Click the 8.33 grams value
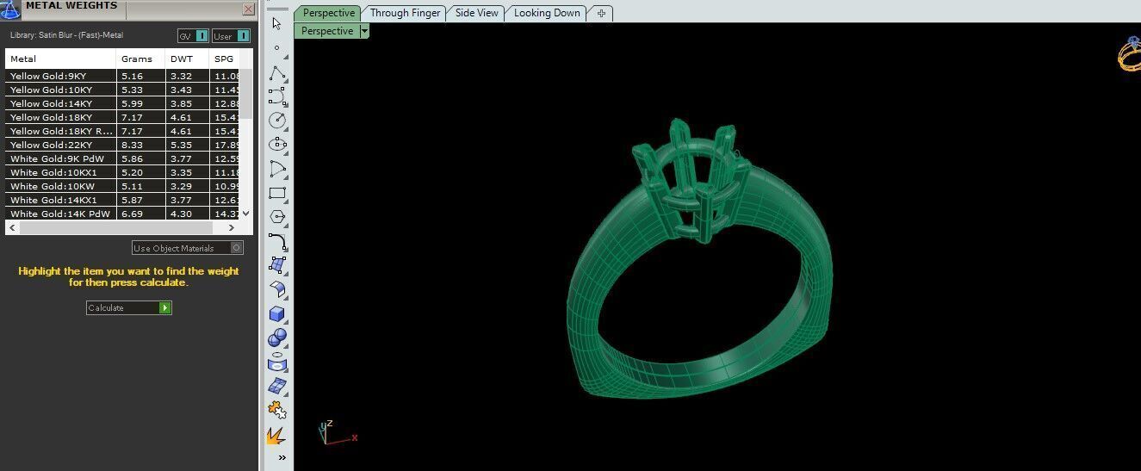 [132, 145]
